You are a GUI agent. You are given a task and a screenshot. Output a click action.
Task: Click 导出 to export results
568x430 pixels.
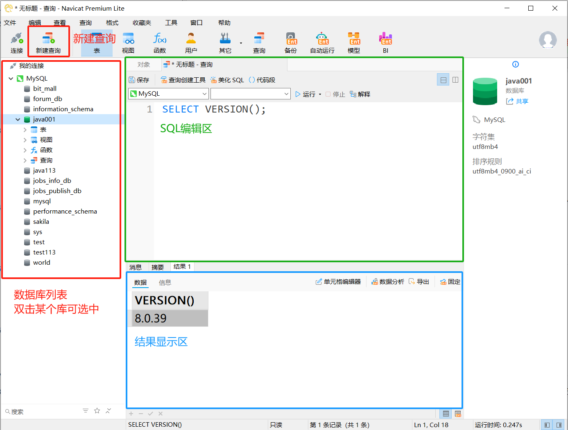[419, 281]
